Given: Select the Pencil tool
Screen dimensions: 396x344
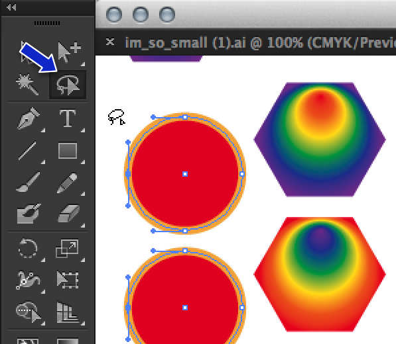Looking at the screenshot, I should (x=67, y=183).
